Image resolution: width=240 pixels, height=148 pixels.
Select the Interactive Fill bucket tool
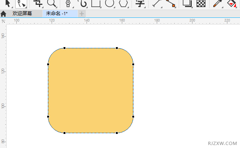pos(231,3)
